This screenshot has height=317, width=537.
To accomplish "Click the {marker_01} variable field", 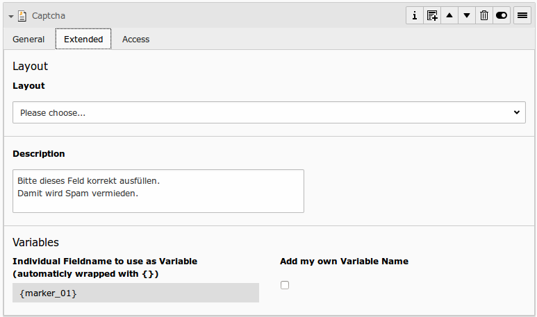I will (x=135, y=293).
